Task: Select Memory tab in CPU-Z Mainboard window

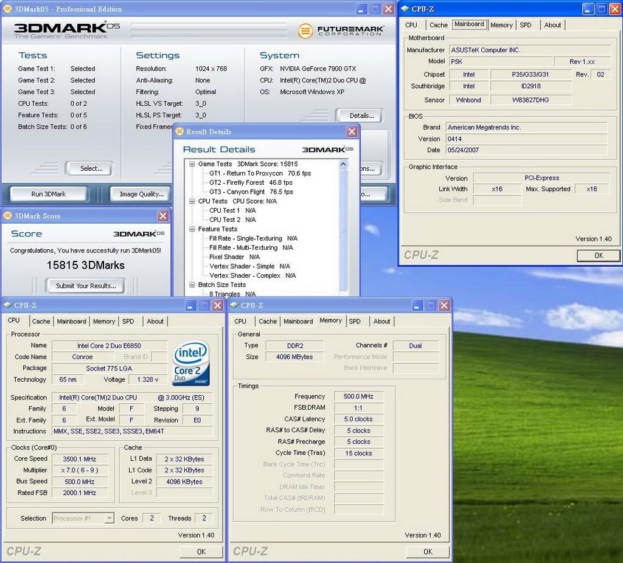Action: pos(501,25)
